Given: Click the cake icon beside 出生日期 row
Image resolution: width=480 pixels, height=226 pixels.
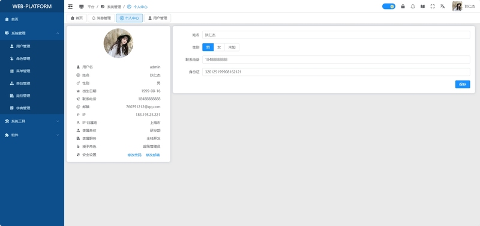Looking at the screenshot, I should (78, 91).
